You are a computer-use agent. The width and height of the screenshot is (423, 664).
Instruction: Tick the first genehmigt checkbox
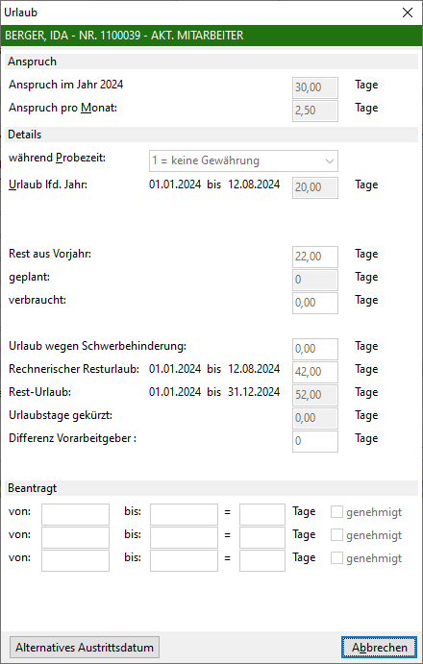[336, 512]
